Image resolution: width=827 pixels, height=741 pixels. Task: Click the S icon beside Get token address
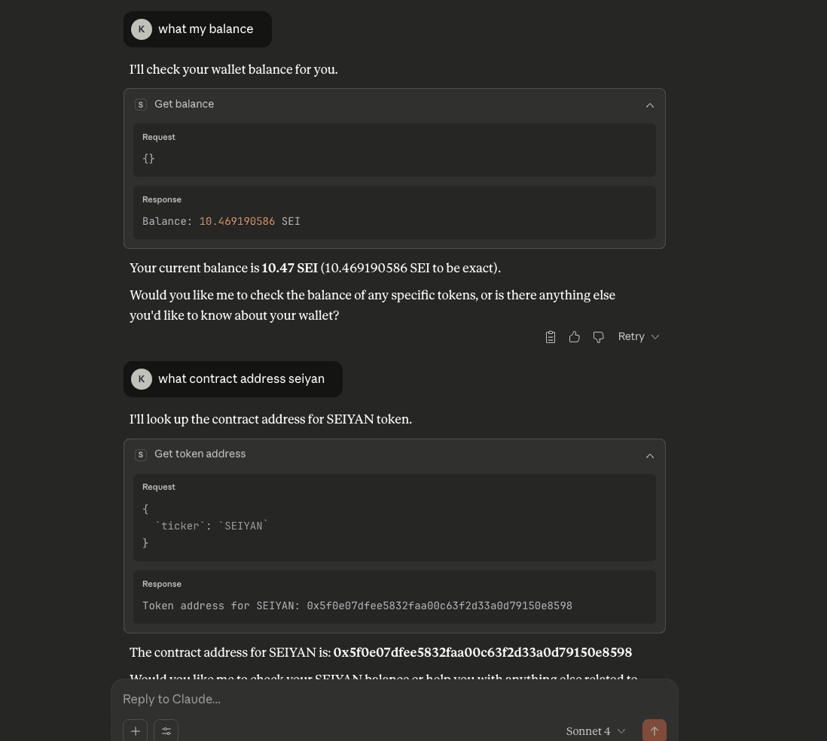(x=141, y=454)
